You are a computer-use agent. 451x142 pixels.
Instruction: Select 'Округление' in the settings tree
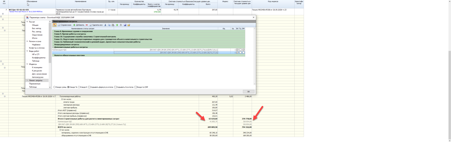coord(37,35)
